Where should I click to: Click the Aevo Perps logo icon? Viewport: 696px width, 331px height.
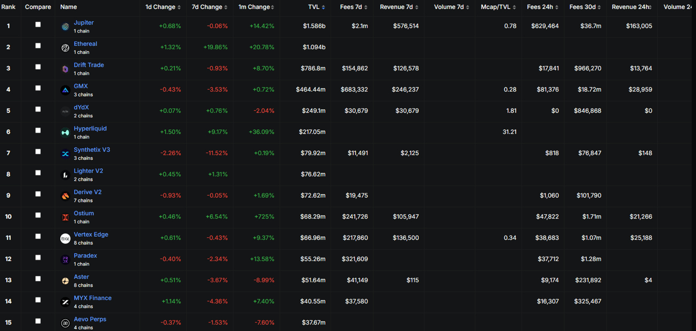tap(65, 324)
